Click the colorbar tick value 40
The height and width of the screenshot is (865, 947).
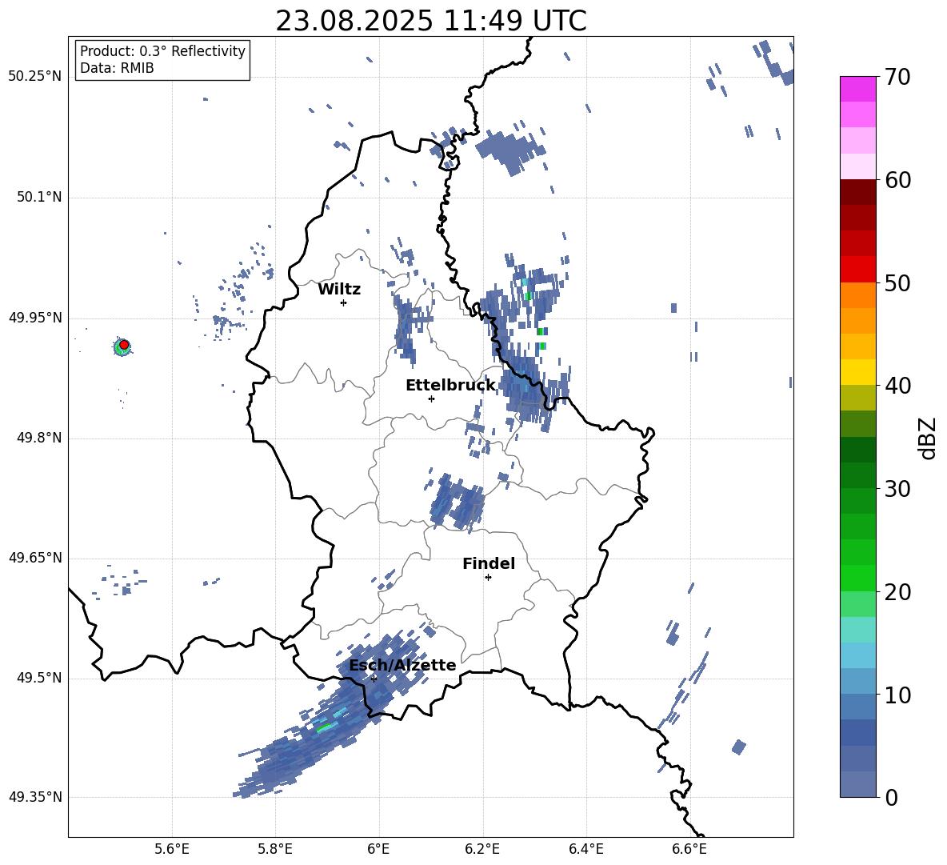click(897, 386)
